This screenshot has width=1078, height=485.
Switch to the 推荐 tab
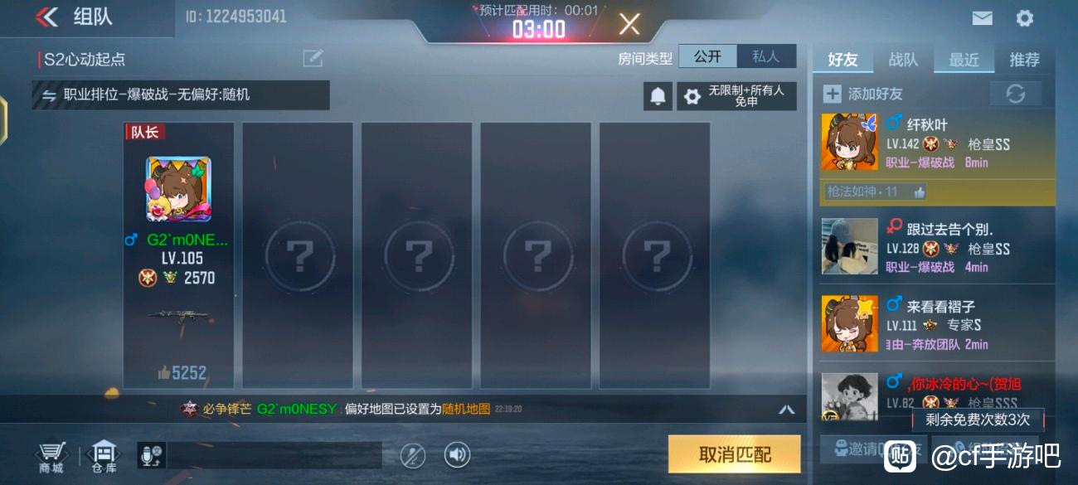click(x=1024, y=60)
